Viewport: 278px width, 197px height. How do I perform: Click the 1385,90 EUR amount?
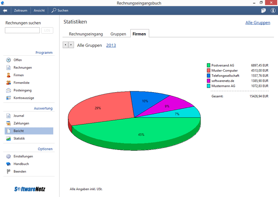click(x=260, y=81)
